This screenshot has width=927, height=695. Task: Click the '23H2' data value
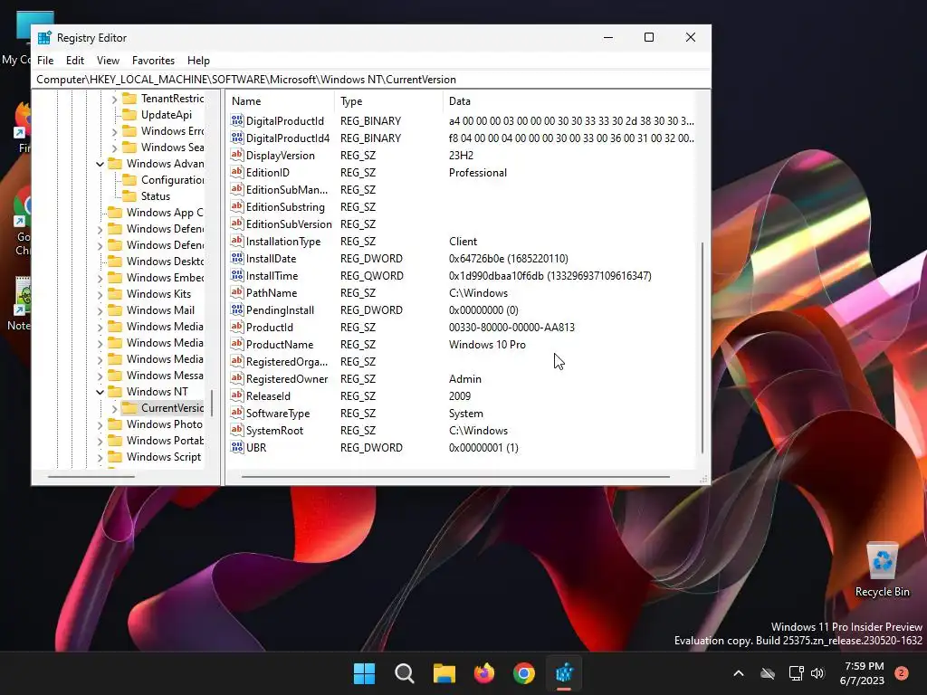(x=461, y=155)
